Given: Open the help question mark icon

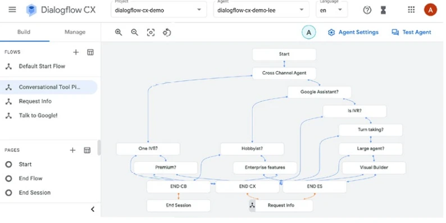Looking at the screenshot, I should click(367, 10).
